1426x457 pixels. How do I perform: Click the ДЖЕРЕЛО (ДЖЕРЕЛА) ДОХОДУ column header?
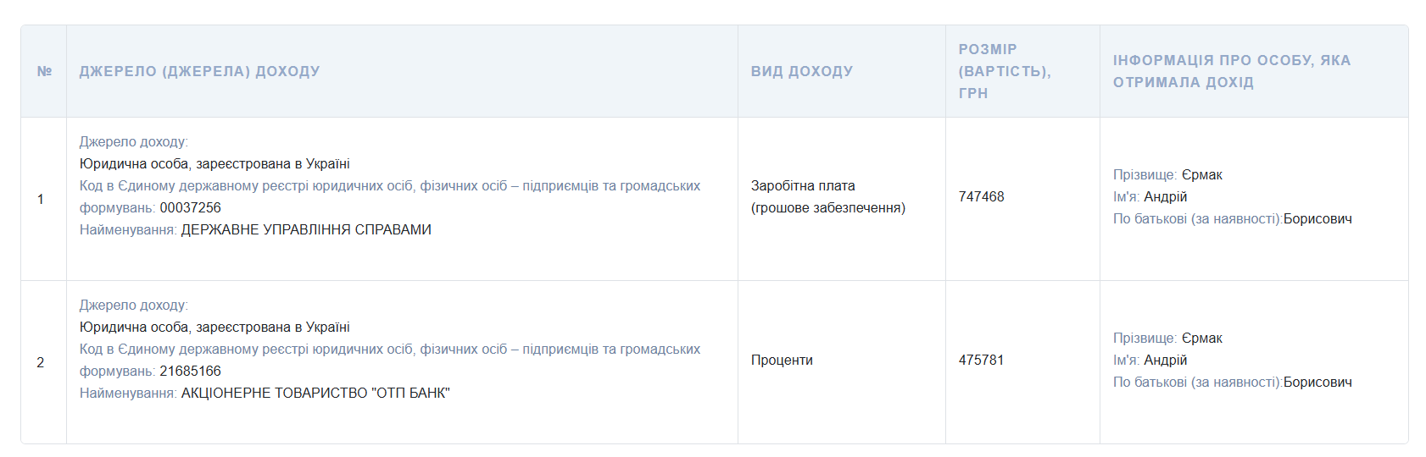(x=199, y=71)
